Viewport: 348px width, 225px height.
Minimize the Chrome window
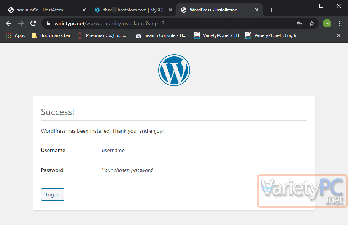pos(304,6)
